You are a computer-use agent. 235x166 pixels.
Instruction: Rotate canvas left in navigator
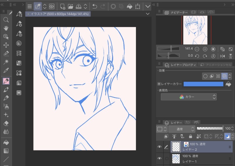click(x=197, y=56)
